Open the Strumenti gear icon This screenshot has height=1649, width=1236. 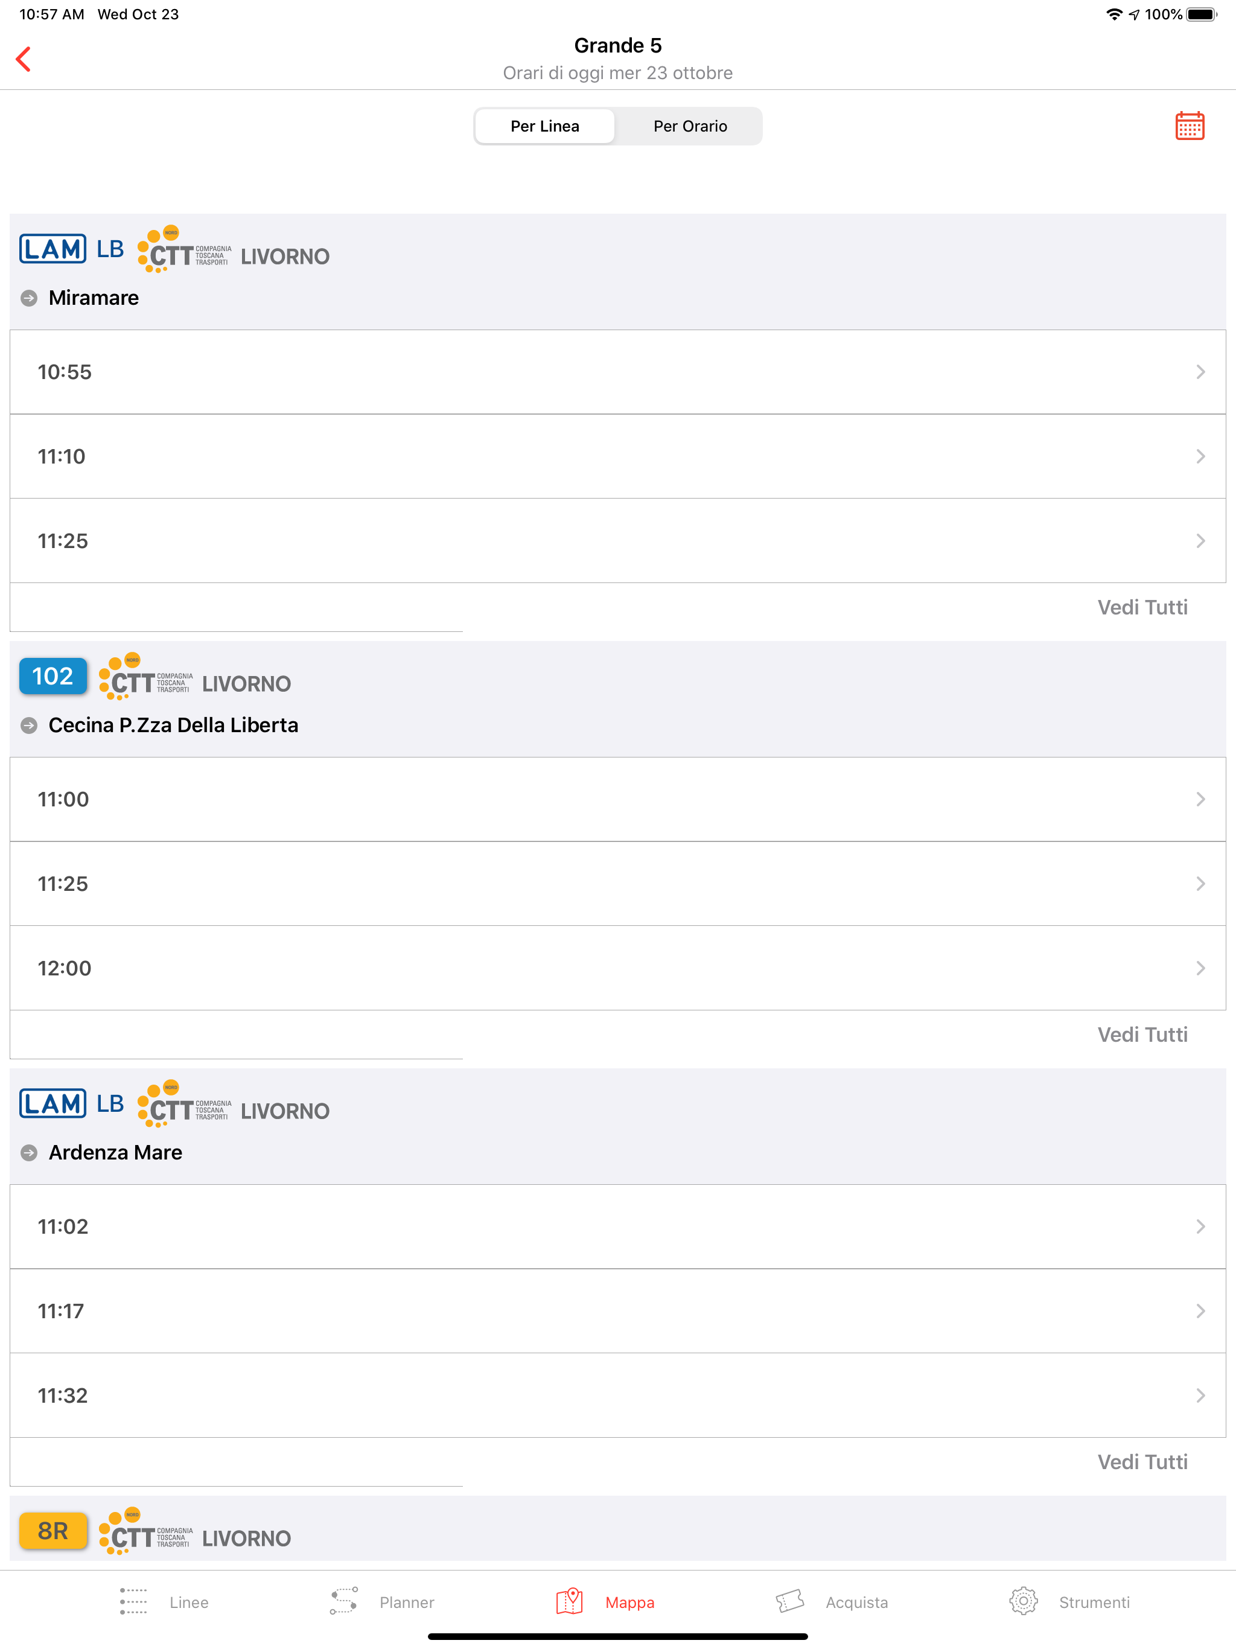pos(1024,1601)
